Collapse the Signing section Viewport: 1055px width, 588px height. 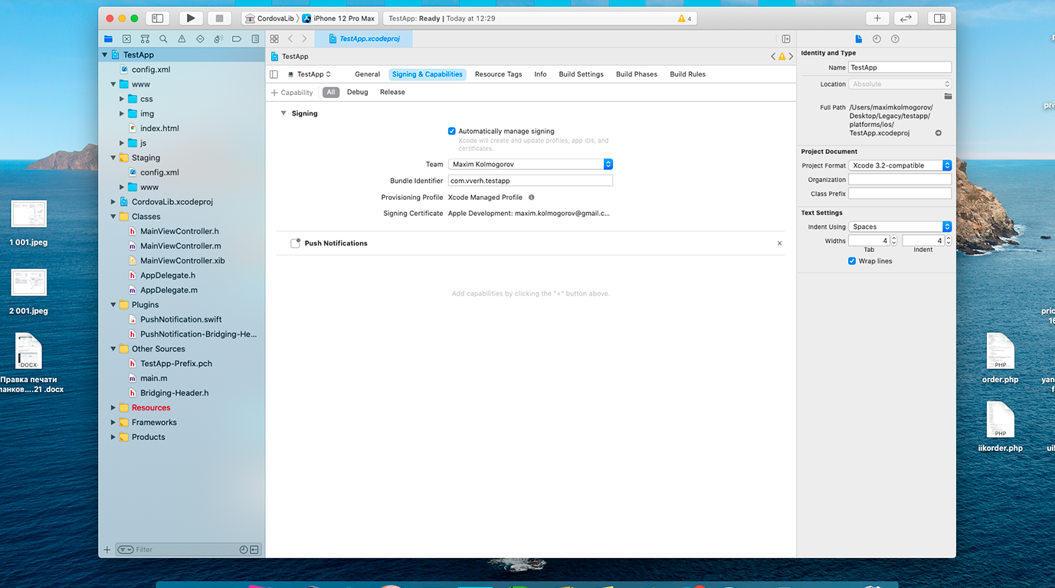pyautogui.click(x=283, y=113)
